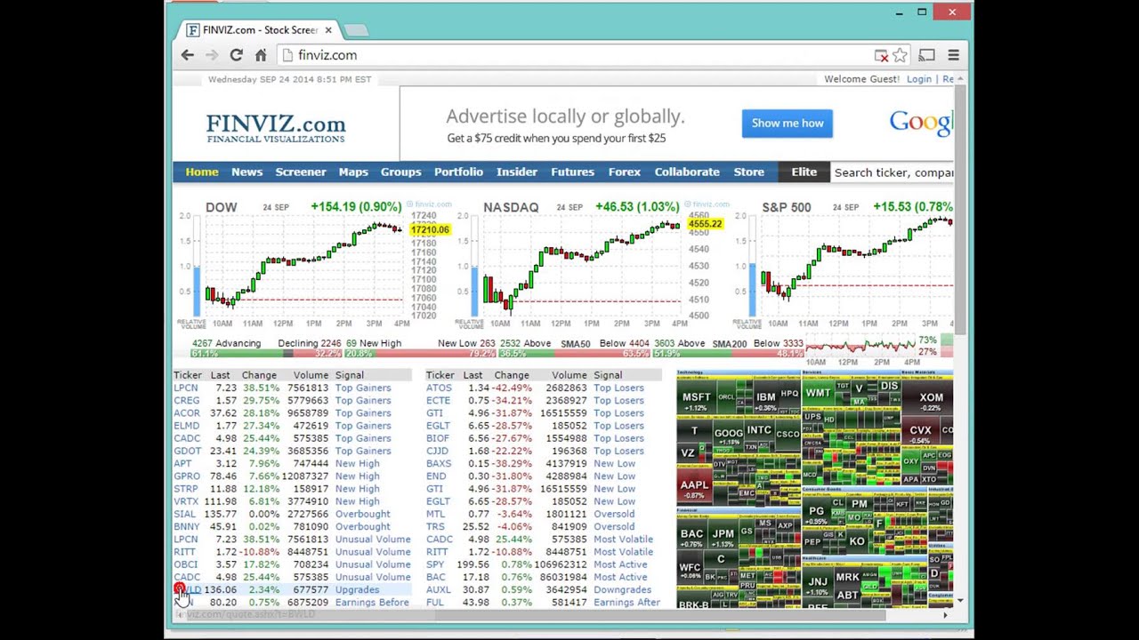Click Overbought signal for SIAL row

[x=362, y=514]
